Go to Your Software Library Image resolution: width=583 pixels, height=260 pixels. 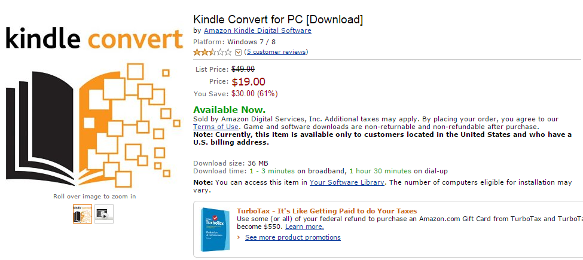(347, 182)
